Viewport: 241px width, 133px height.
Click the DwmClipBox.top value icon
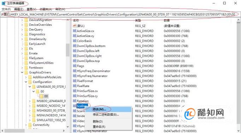(x=75, y=61)
